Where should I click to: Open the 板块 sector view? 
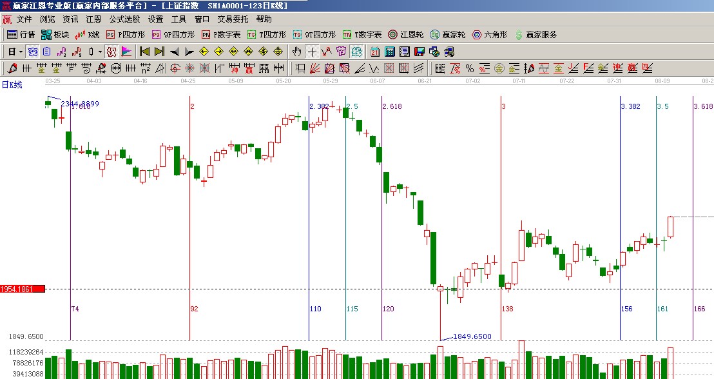(x=55, y=35)
